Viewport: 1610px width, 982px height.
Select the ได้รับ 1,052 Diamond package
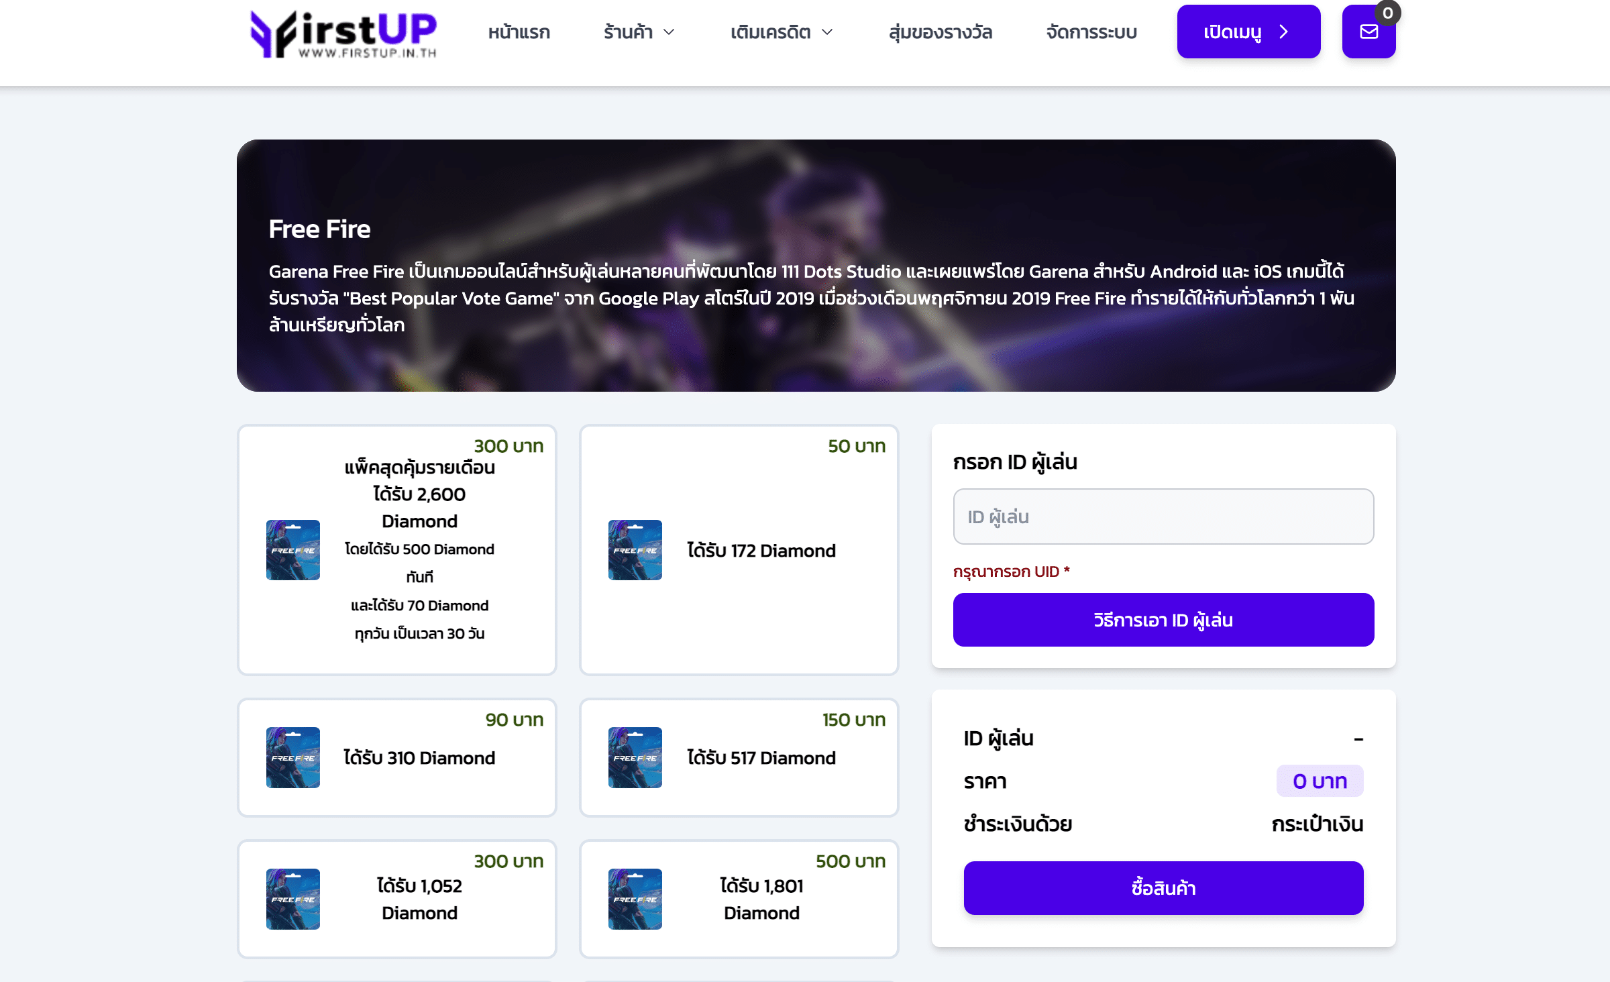[397, 899]
